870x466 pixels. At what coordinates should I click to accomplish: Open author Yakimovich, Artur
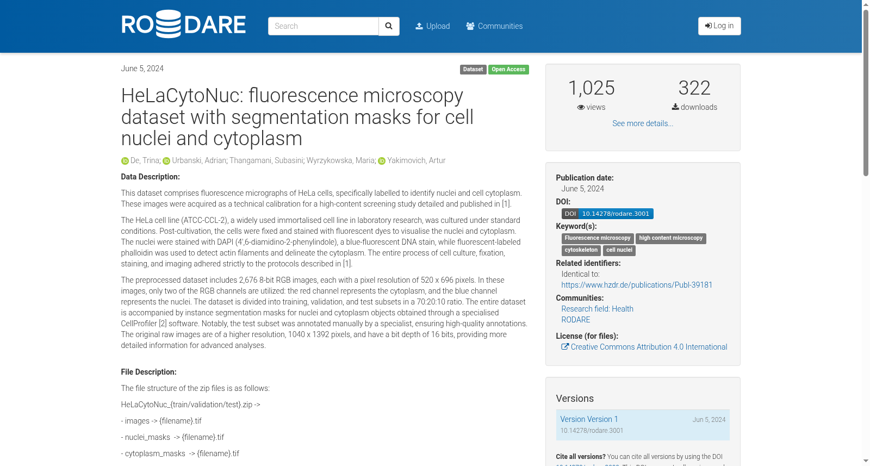[417, 160]
